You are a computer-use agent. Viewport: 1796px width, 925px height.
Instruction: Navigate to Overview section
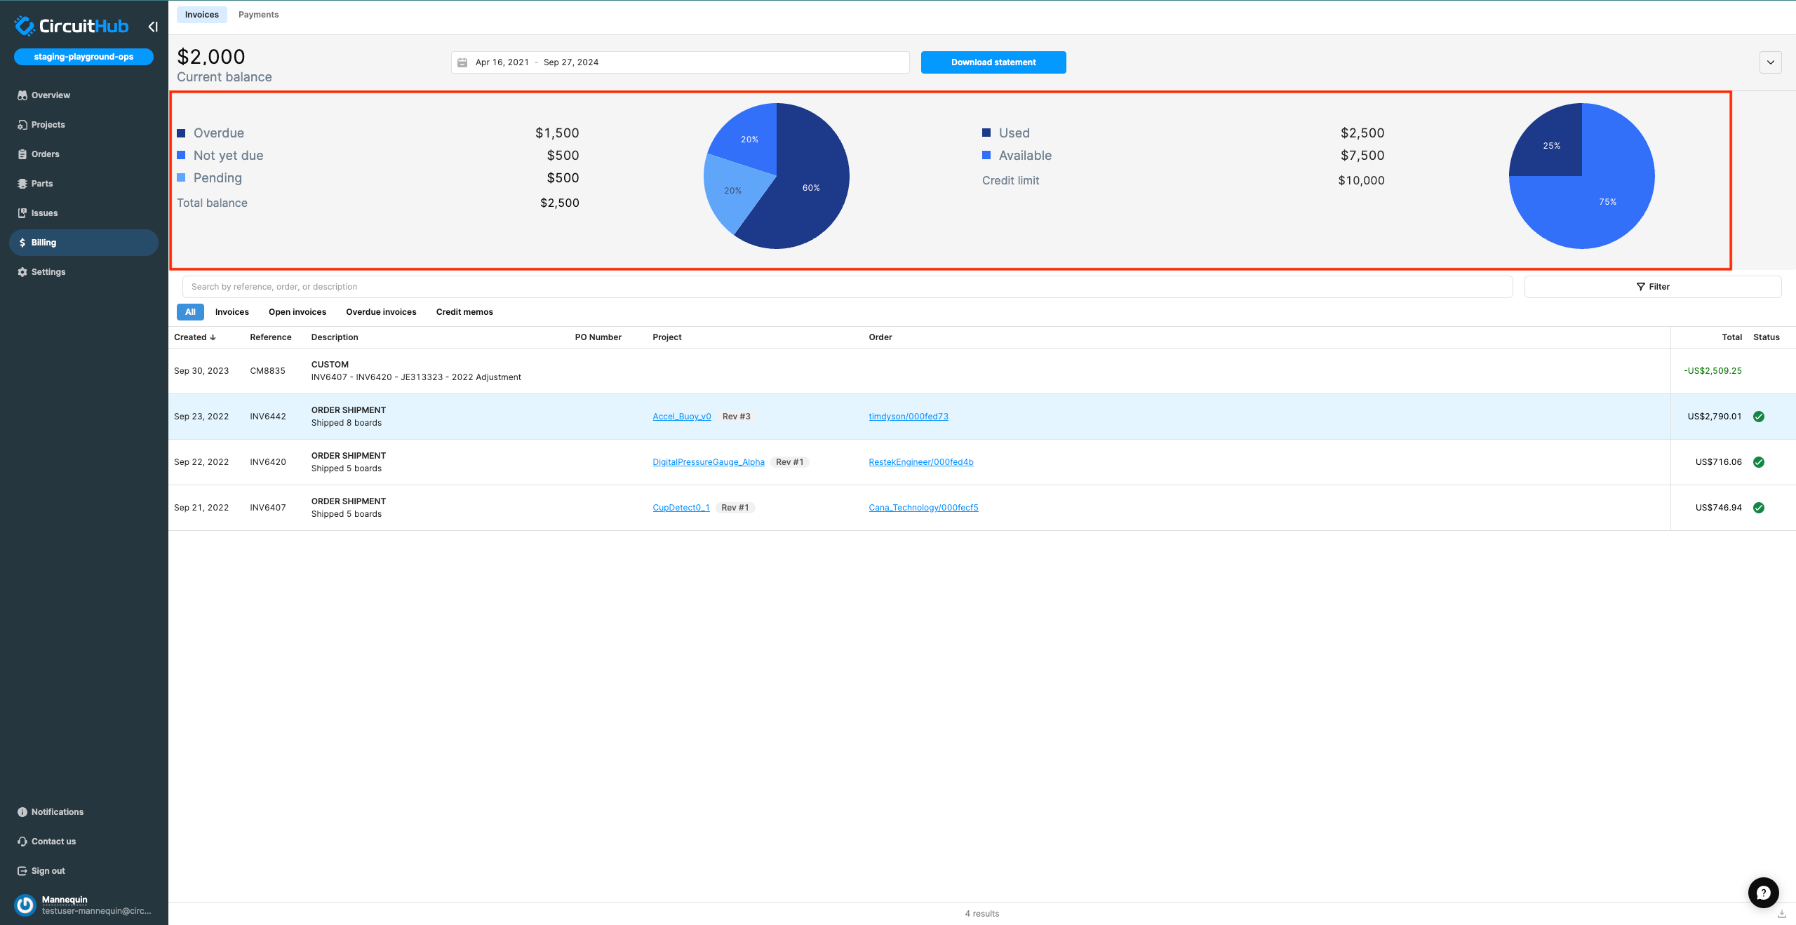(50, 95)
